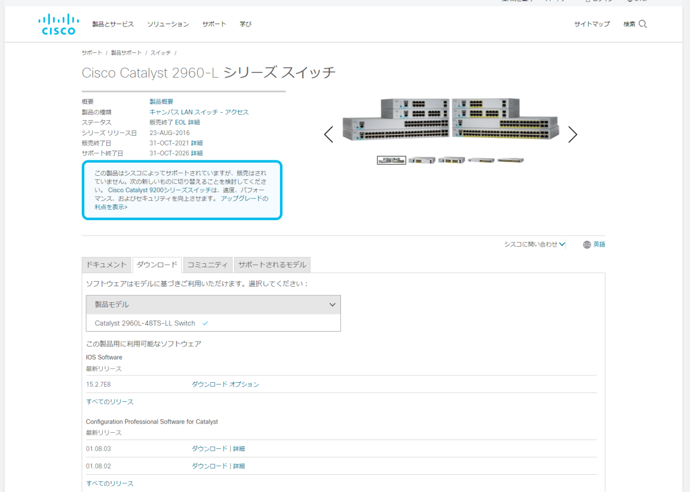Switch language via 英語 link
The height and width of the screenshot is (492, 690).
[599, 244]
